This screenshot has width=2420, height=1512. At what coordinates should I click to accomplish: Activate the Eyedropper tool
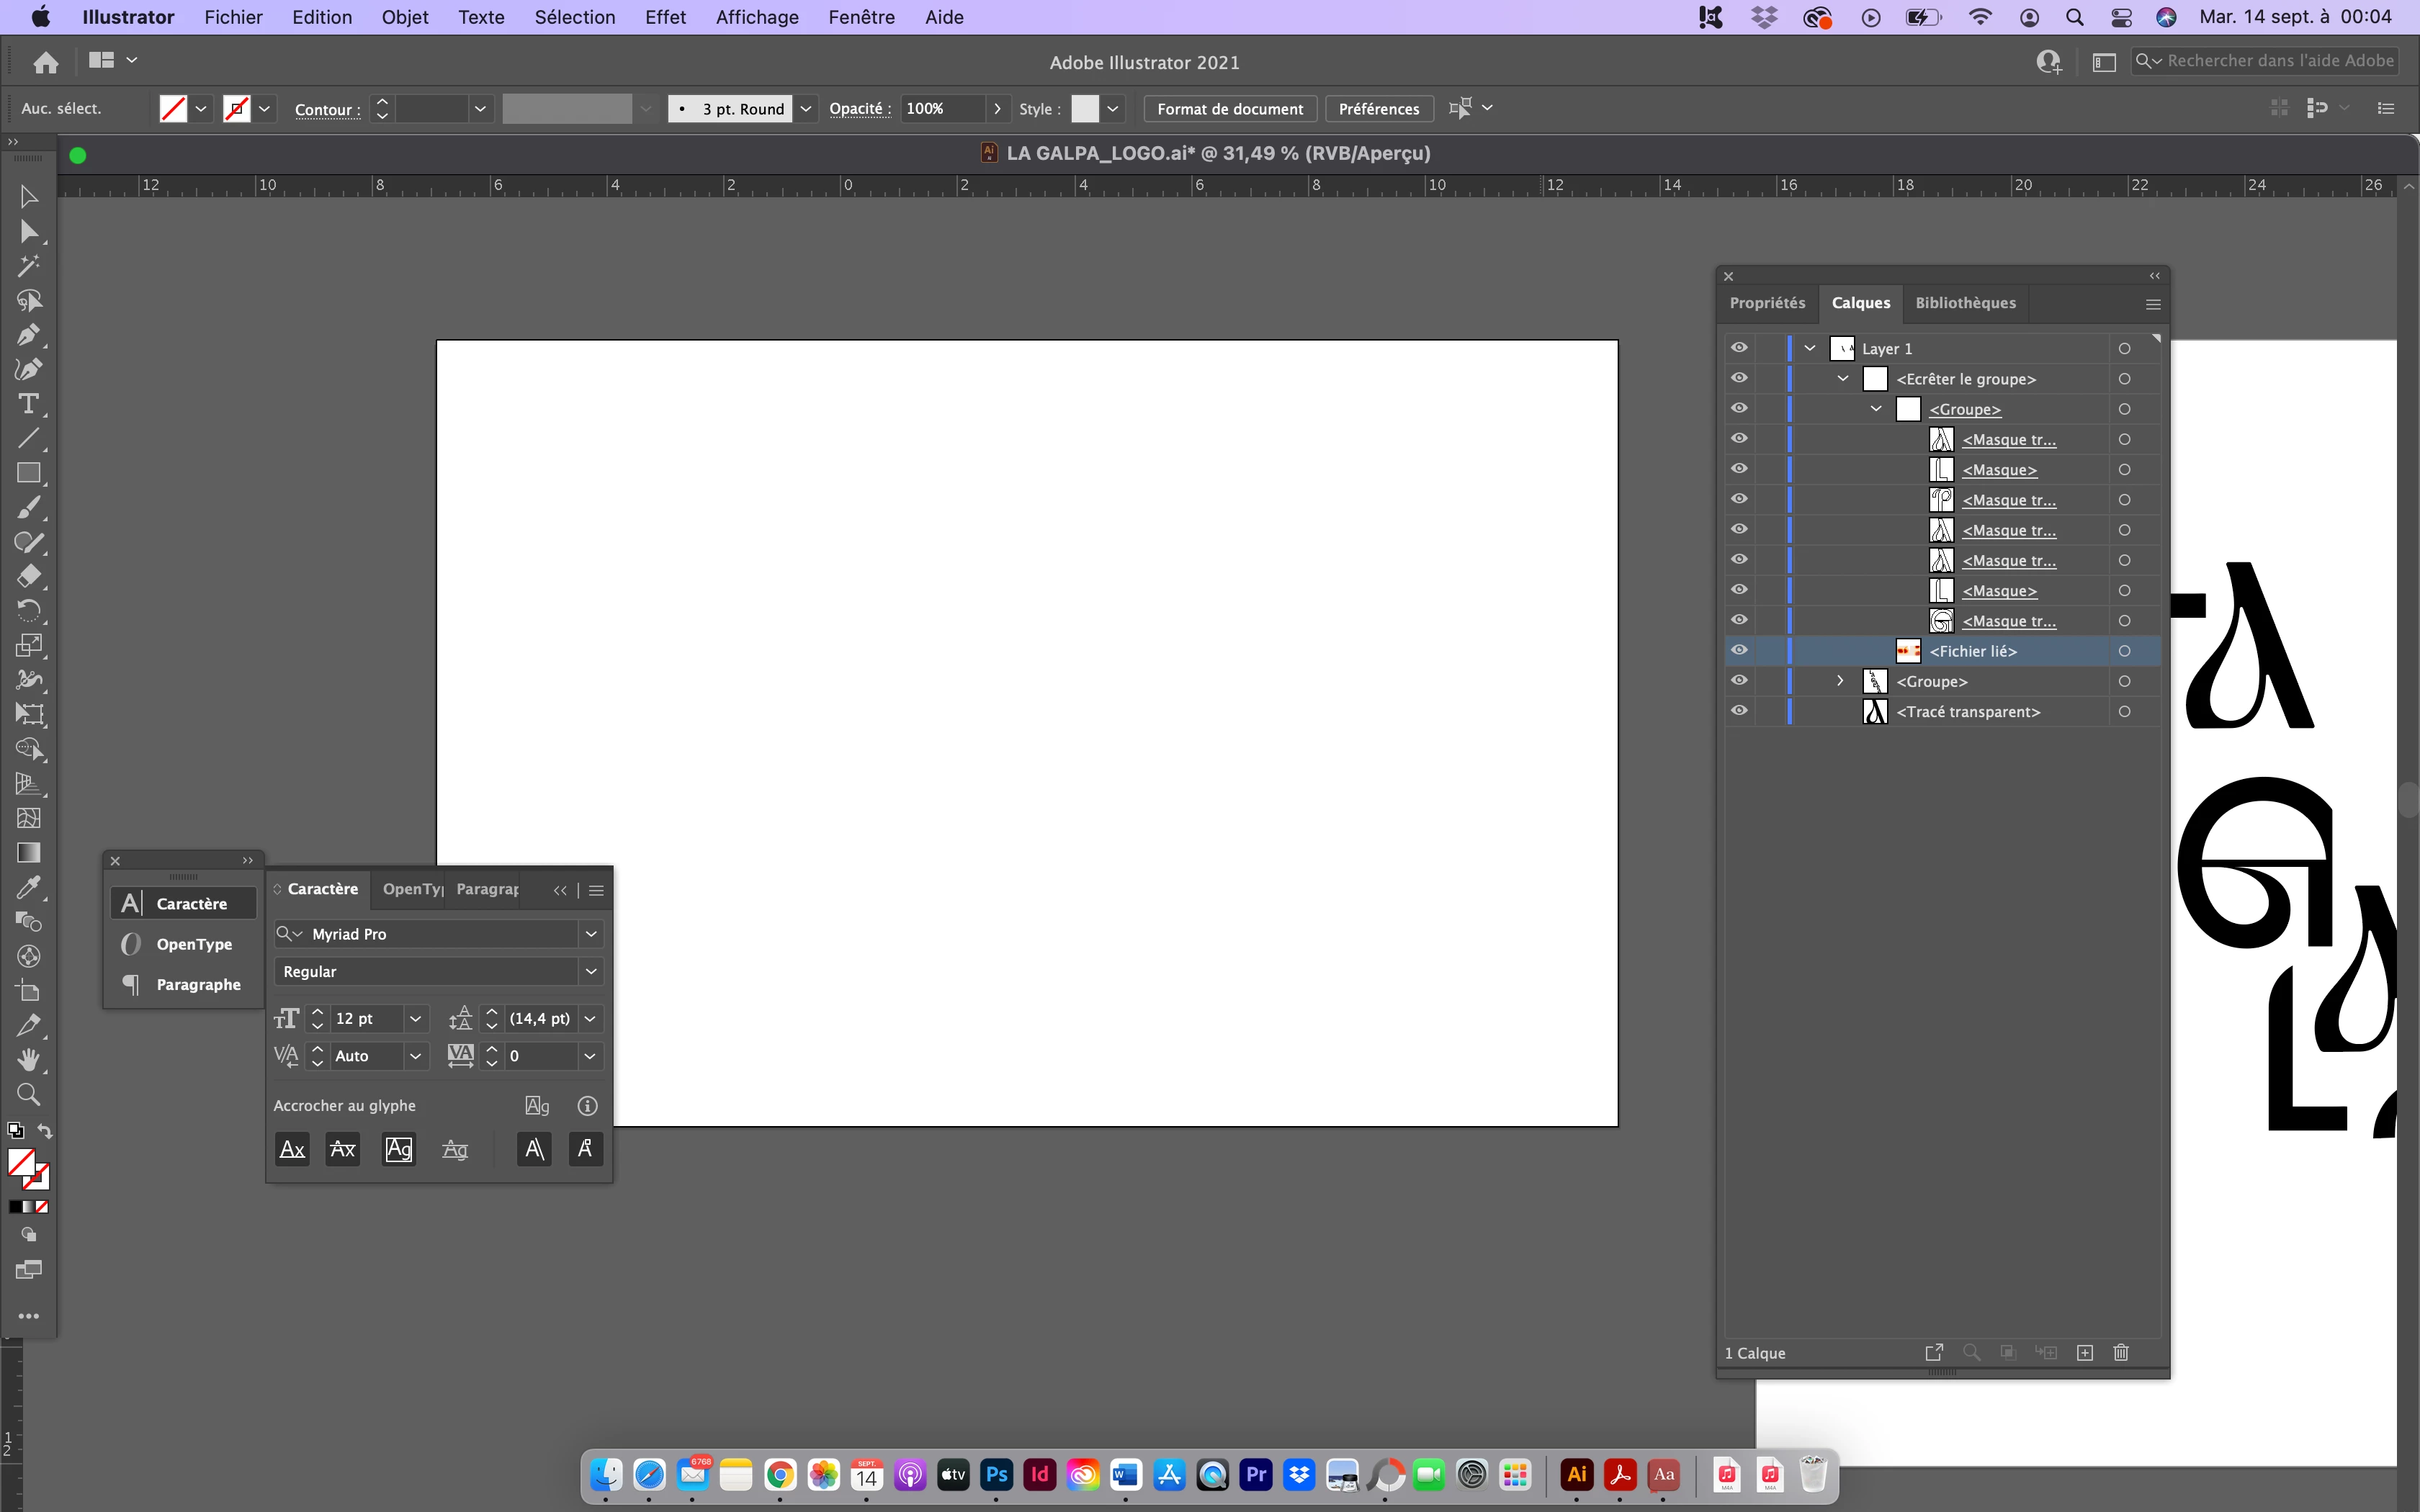[28, 887]
